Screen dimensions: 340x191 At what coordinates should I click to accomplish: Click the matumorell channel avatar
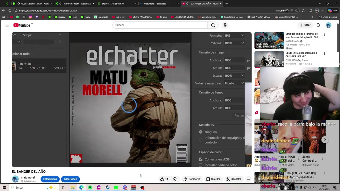coord(15,179)
